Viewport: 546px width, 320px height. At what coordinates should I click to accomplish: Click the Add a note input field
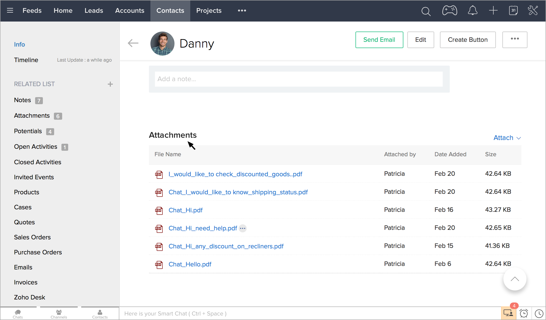(298, 79)
